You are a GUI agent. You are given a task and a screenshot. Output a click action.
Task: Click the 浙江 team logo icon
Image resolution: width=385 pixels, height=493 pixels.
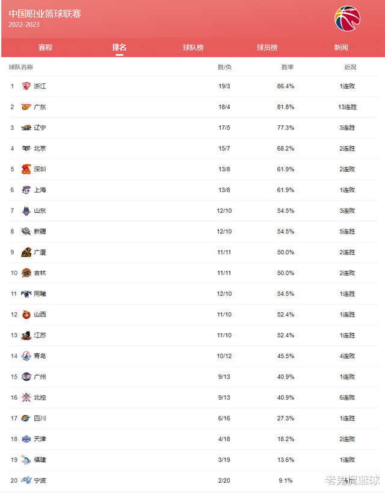click(x=26, y=86)
